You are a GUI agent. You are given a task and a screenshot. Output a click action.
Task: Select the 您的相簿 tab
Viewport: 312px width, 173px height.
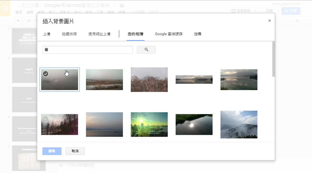(x=136, y=34)
